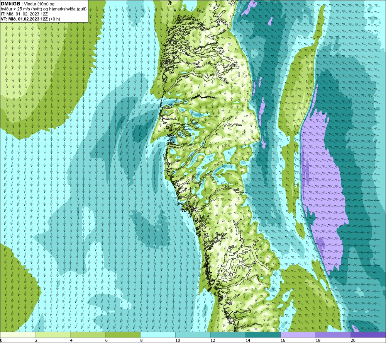Click the "14" label on the color scale

click(x=248, y=340)
